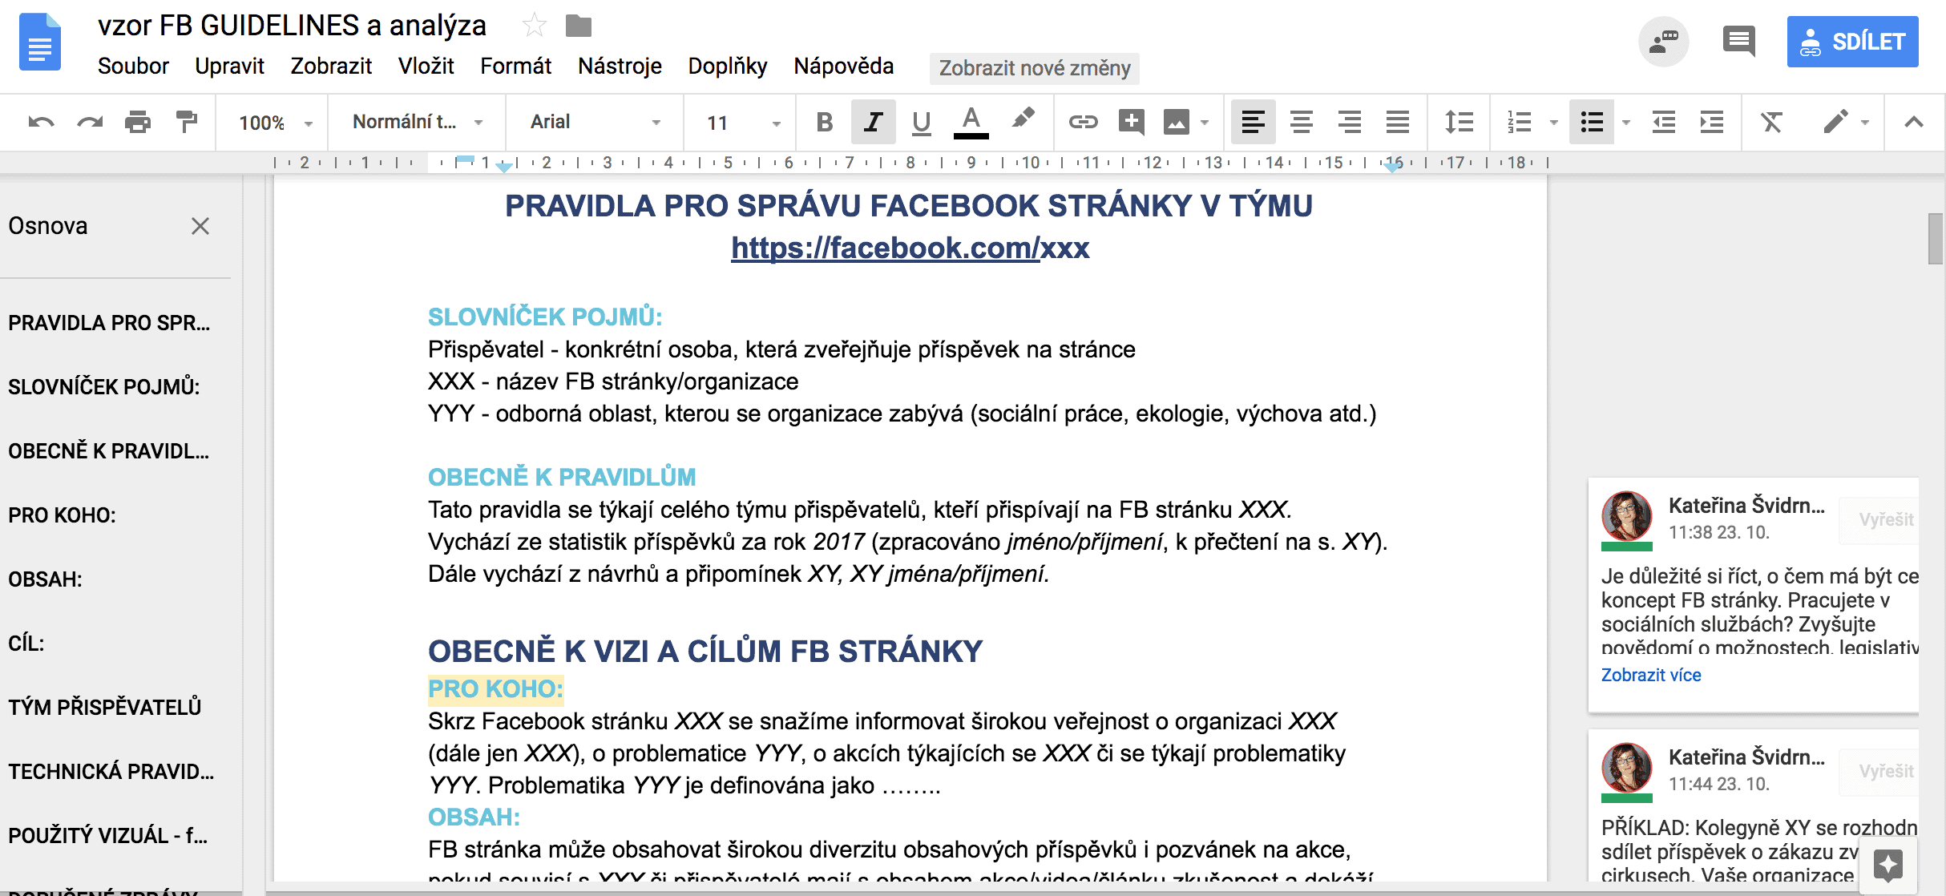Open text color picker A icon
Viewport: 1946px width, 896px height.
pos(971,122)
